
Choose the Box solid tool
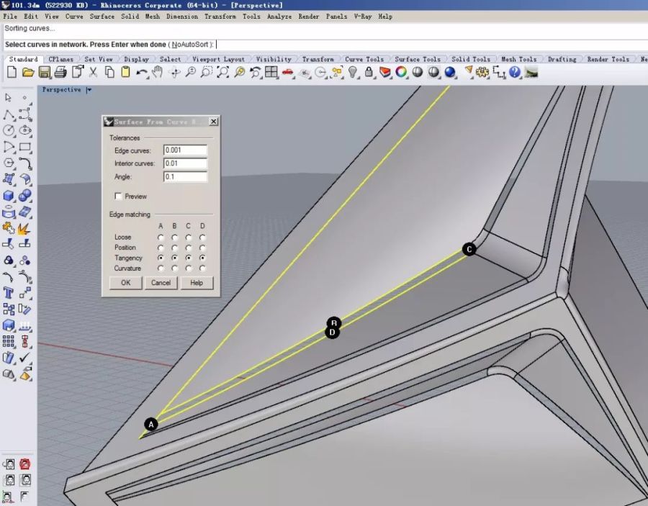[x=9, y=196]
